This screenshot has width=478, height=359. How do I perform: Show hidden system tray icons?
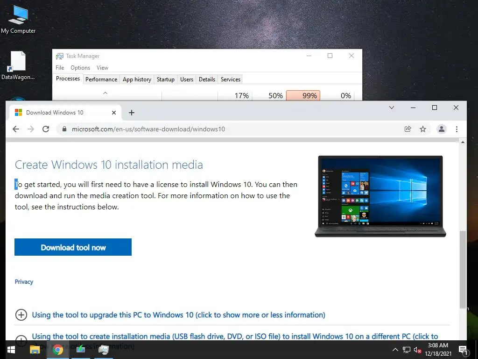tap(395, 350)
